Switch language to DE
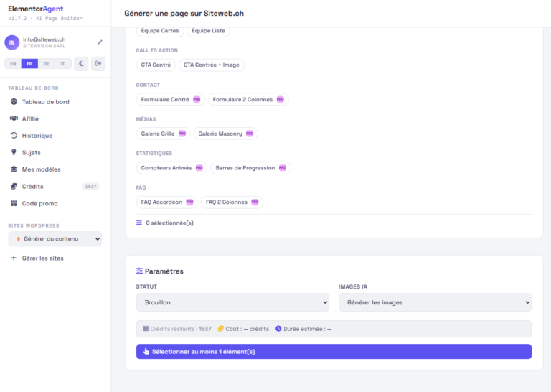The height and width of the screenshot is (392, 551). pos(46,64)
